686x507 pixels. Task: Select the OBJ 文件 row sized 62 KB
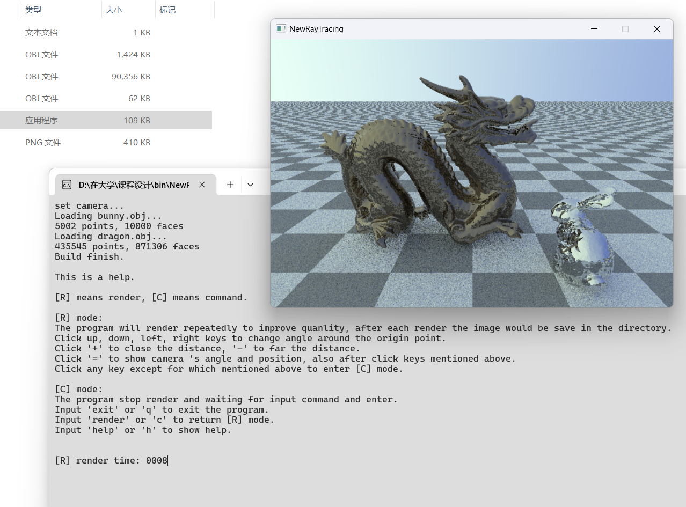pos(106,99)
